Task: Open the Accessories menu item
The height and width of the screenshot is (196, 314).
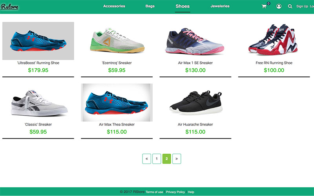Action: click(x=114, y=6)
